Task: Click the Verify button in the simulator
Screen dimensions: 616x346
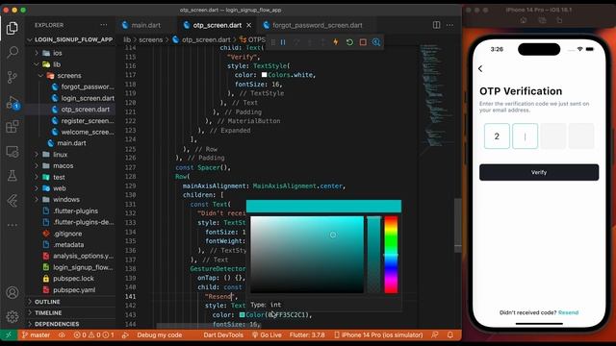Action: [x=539, y=172]
